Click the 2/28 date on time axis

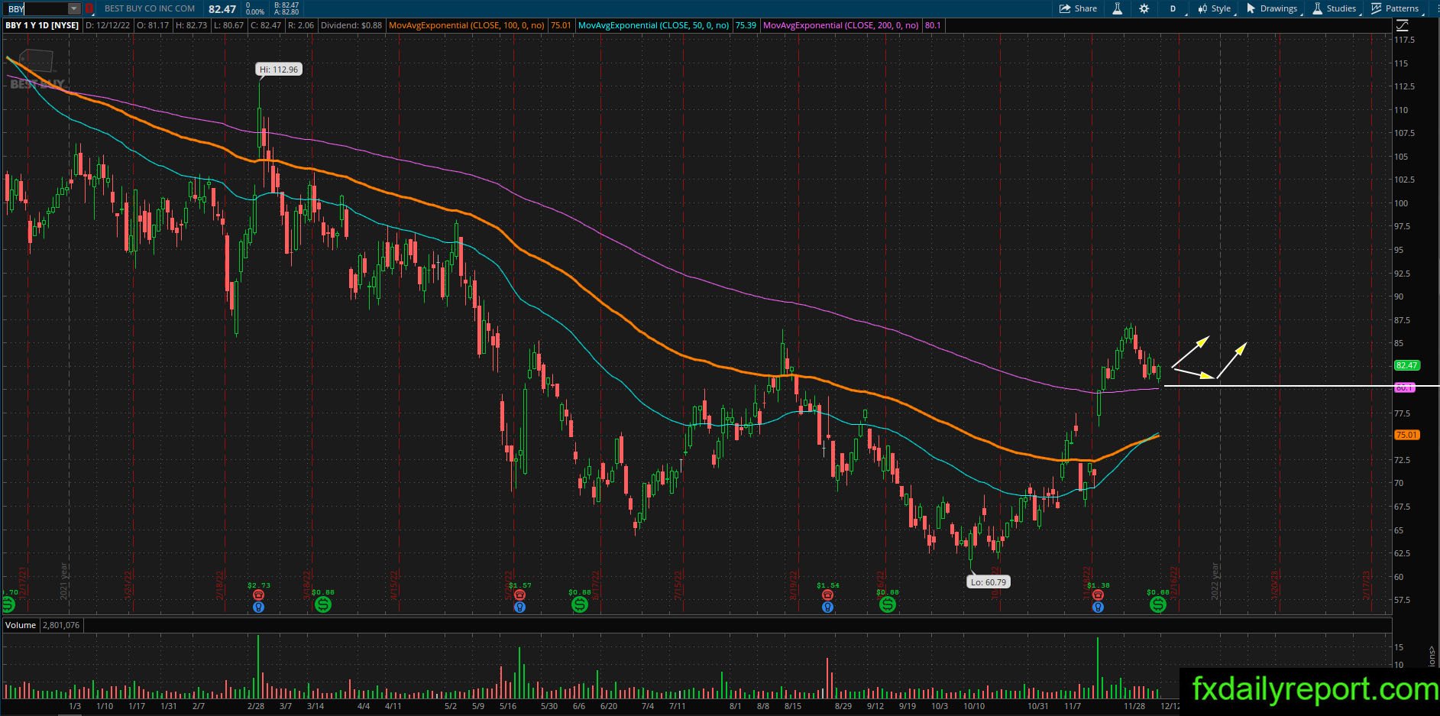[256, 706]
